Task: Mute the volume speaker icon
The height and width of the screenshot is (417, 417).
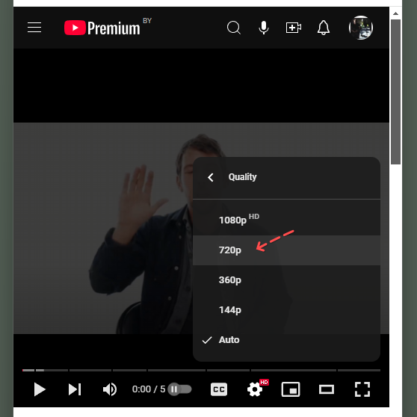Action: [x=110, y=389]
